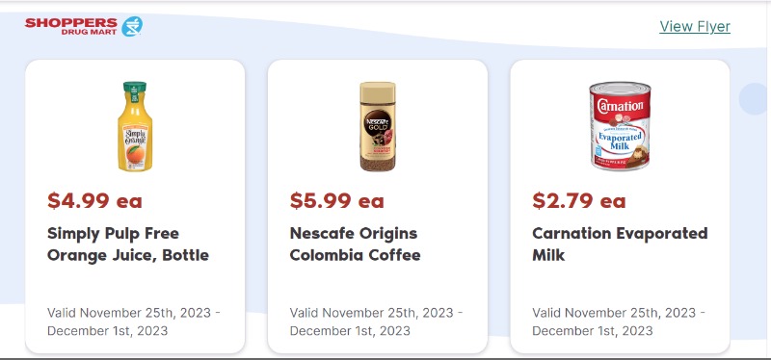Click the Shoppers Drug Mart logo
This screenshot has width=771, height=360.
(84, 27)
